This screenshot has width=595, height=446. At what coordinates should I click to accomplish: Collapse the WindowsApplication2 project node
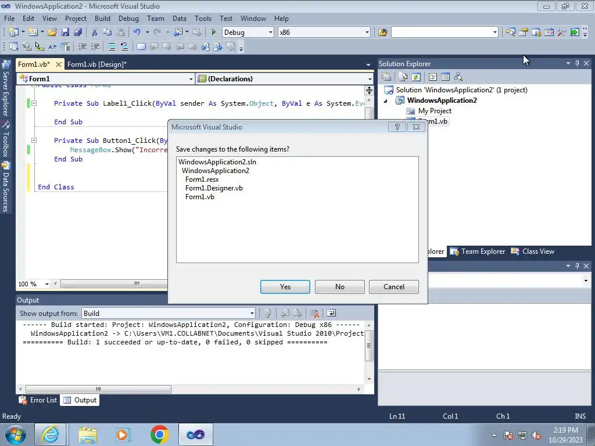click(x=386, y=101)
